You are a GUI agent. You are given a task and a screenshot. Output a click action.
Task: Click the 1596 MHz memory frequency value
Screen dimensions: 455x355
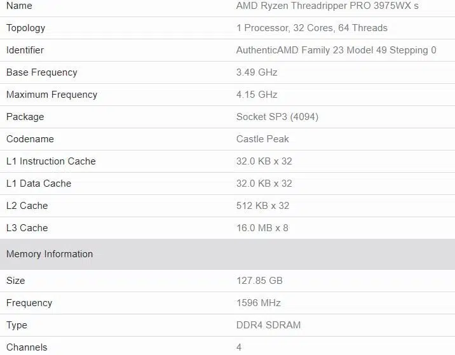click(258, 303)
